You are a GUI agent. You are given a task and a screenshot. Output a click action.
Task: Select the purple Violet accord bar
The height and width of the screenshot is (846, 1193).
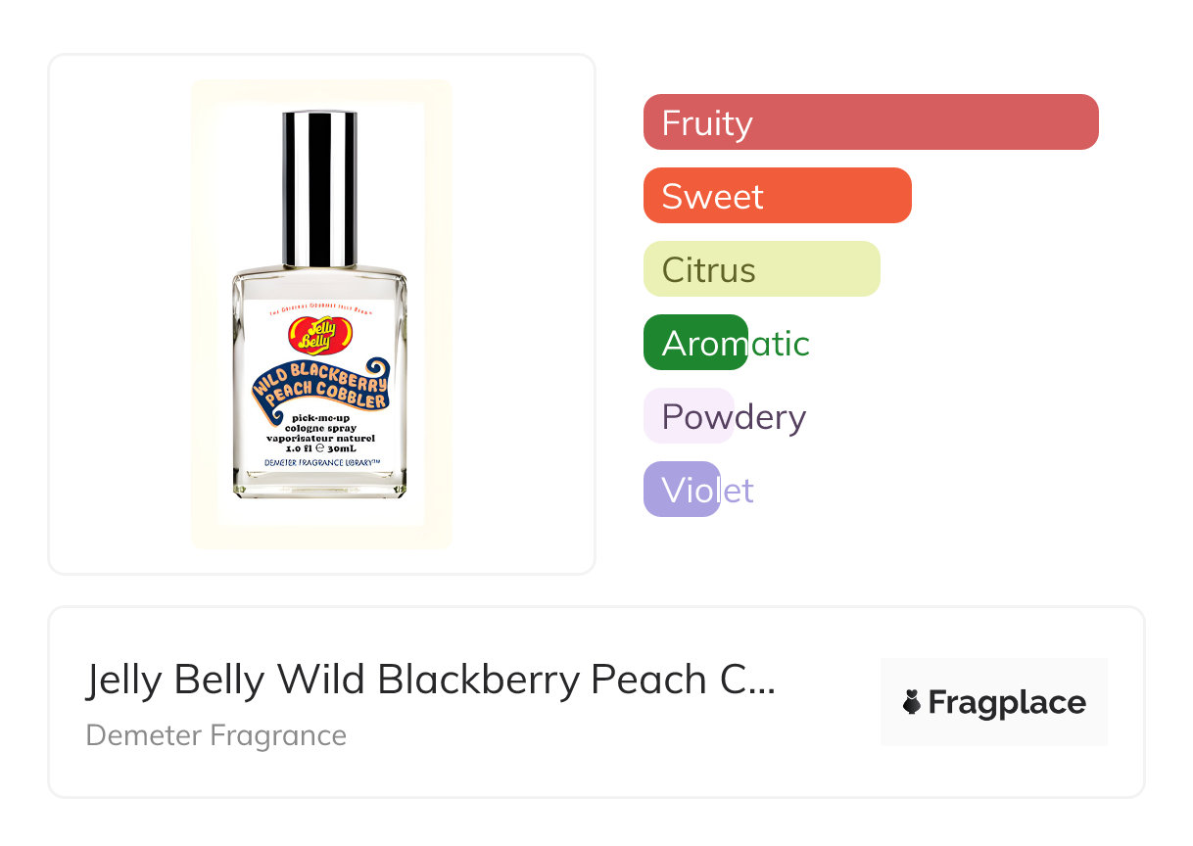pyautogui.click(x=682, y=490)
